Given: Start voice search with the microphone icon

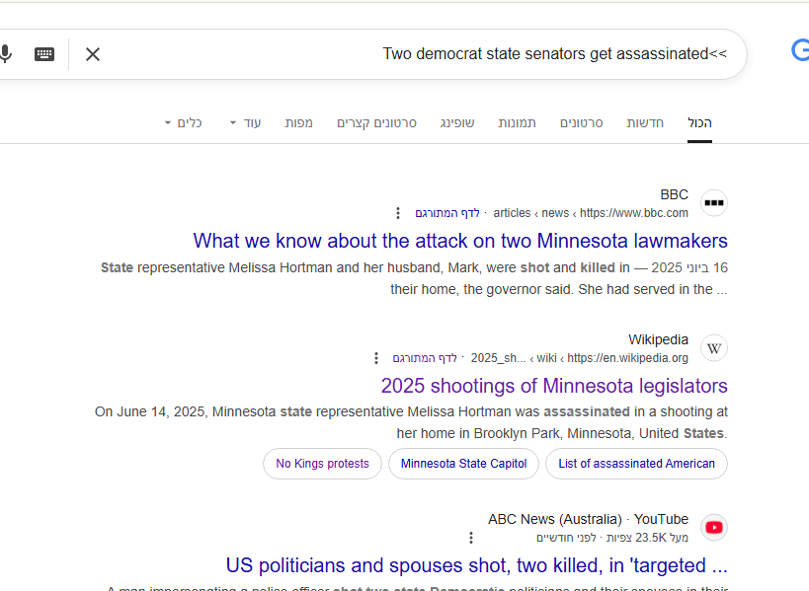Looking at the screenshot, I should click(6, 53).
